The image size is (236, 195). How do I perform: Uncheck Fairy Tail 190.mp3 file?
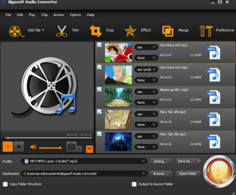(x=99, y=134)
